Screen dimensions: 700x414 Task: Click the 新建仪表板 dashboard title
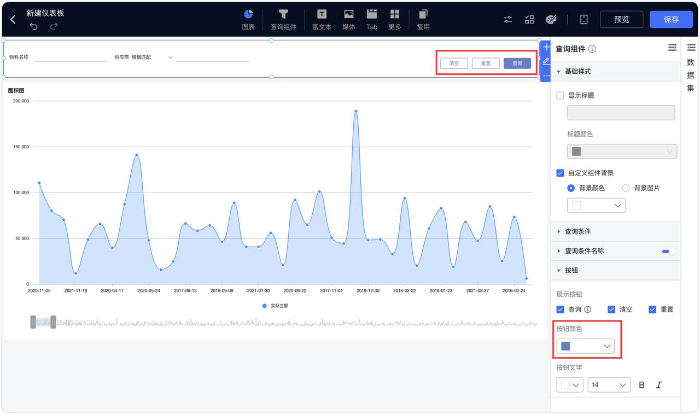coord(45,13)
